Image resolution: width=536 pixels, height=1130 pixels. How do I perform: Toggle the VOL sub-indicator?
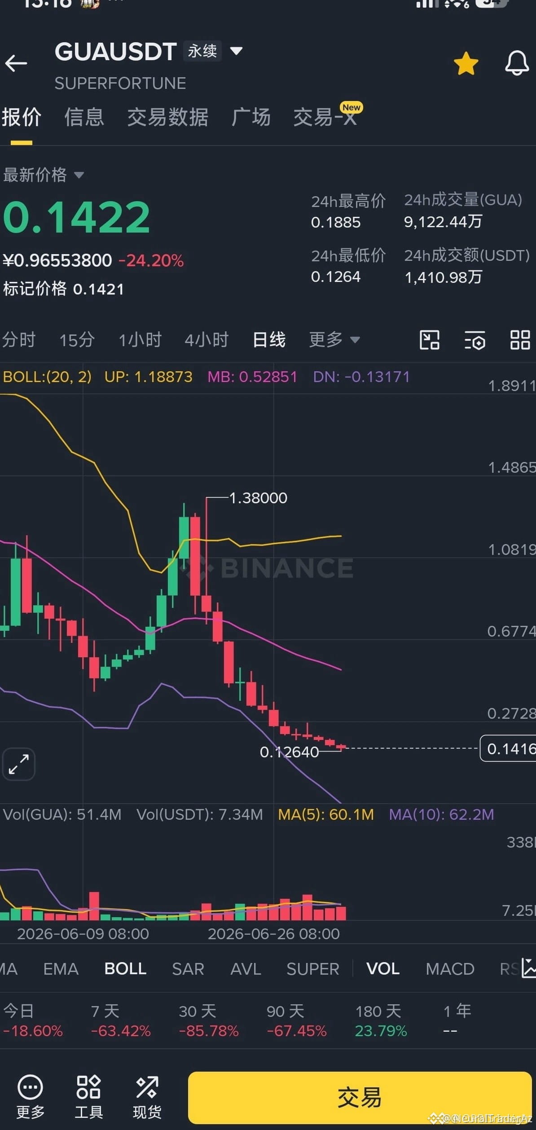tap(383, 969)
